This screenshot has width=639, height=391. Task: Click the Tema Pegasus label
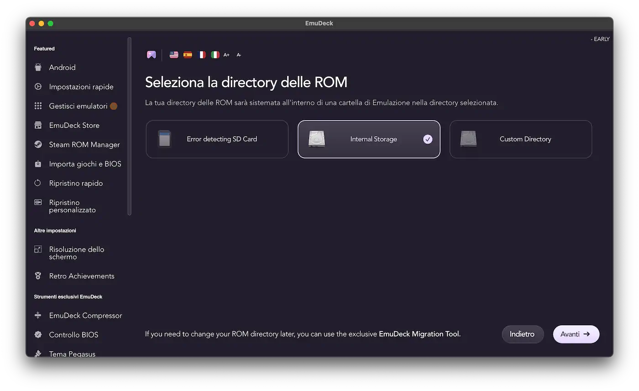(x=72, y=354)
